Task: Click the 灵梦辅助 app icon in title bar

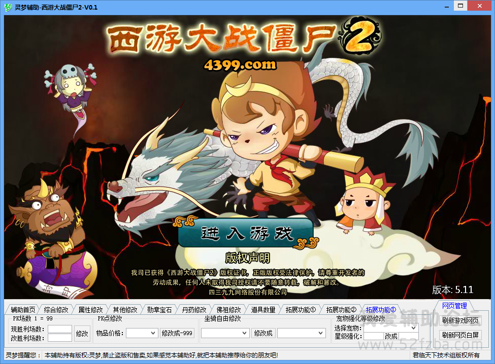Action: coord(8,7)
